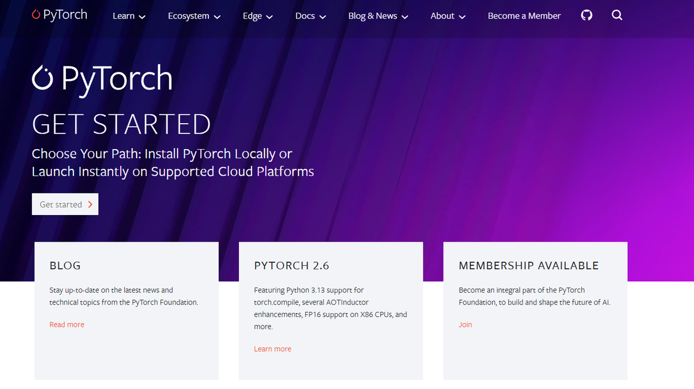The image size is (694, 389).
Task: Select the BLOG card heading
Action: point(65,266)
